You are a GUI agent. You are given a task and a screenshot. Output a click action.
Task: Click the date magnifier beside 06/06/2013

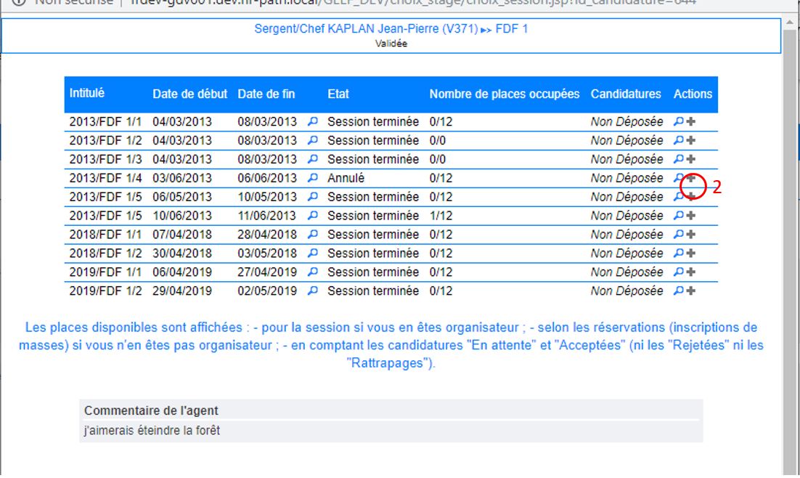[313, 178]
